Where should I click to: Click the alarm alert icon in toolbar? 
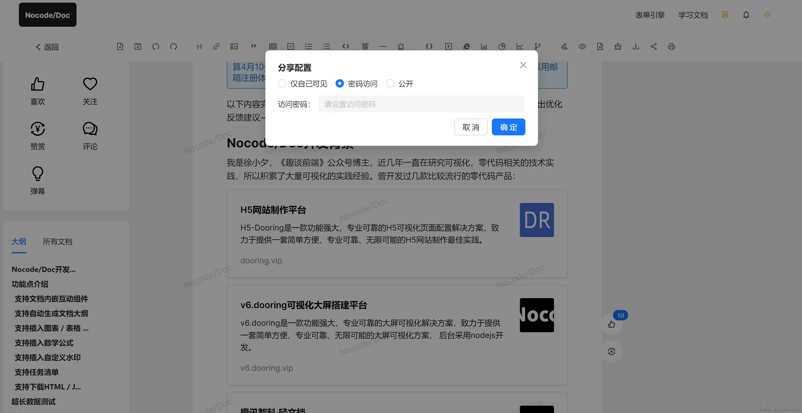coord(401,46)
